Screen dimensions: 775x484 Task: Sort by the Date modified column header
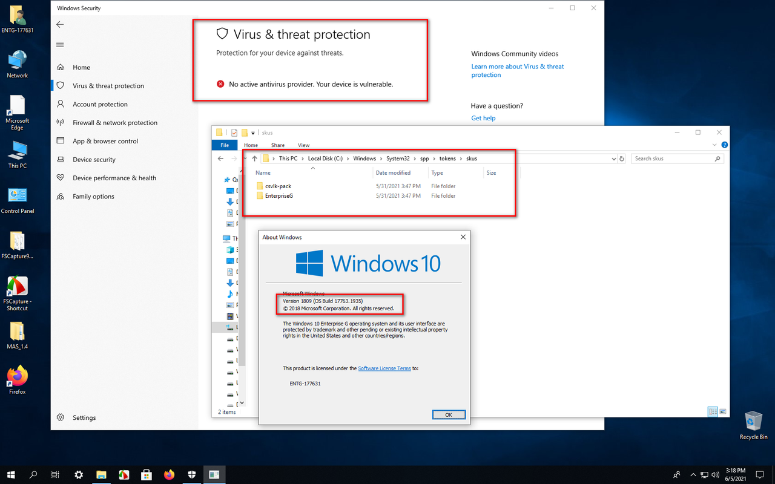pyautogui.click(x=393, y=173)
